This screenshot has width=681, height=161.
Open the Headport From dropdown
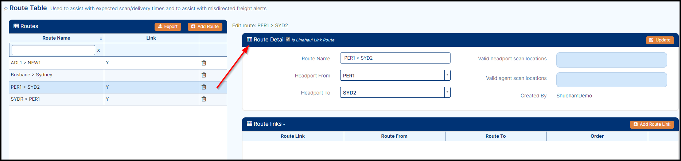[447, 75]
